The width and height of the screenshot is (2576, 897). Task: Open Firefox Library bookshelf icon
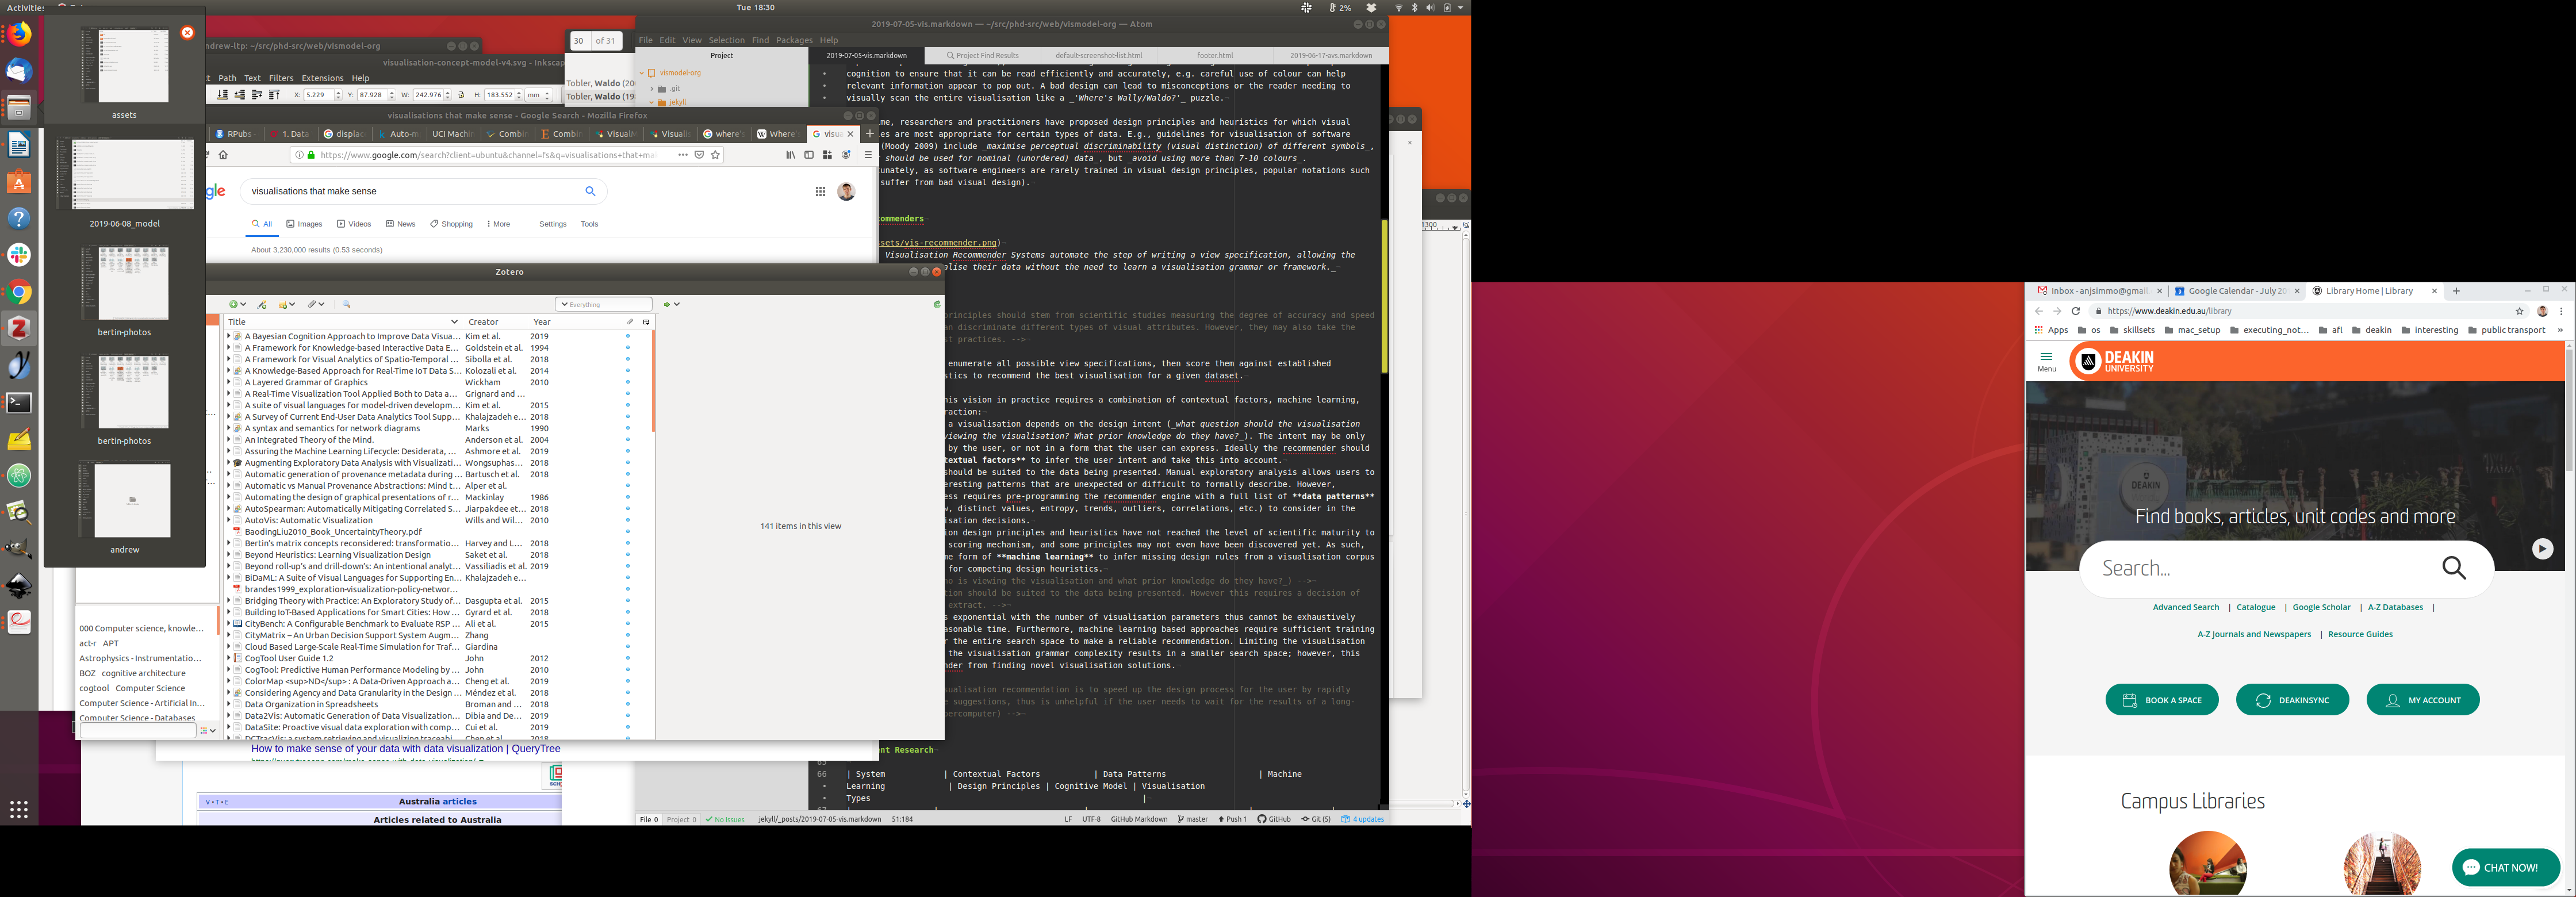pos(790,155)
